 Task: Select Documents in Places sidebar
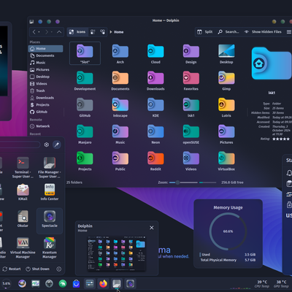point(45,55)
